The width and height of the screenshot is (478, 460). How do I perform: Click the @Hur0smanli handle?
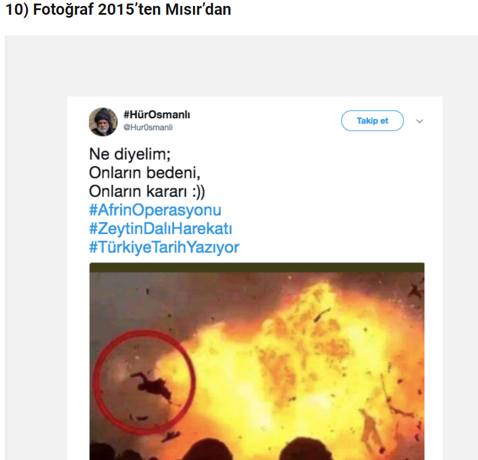pos(147,127)
